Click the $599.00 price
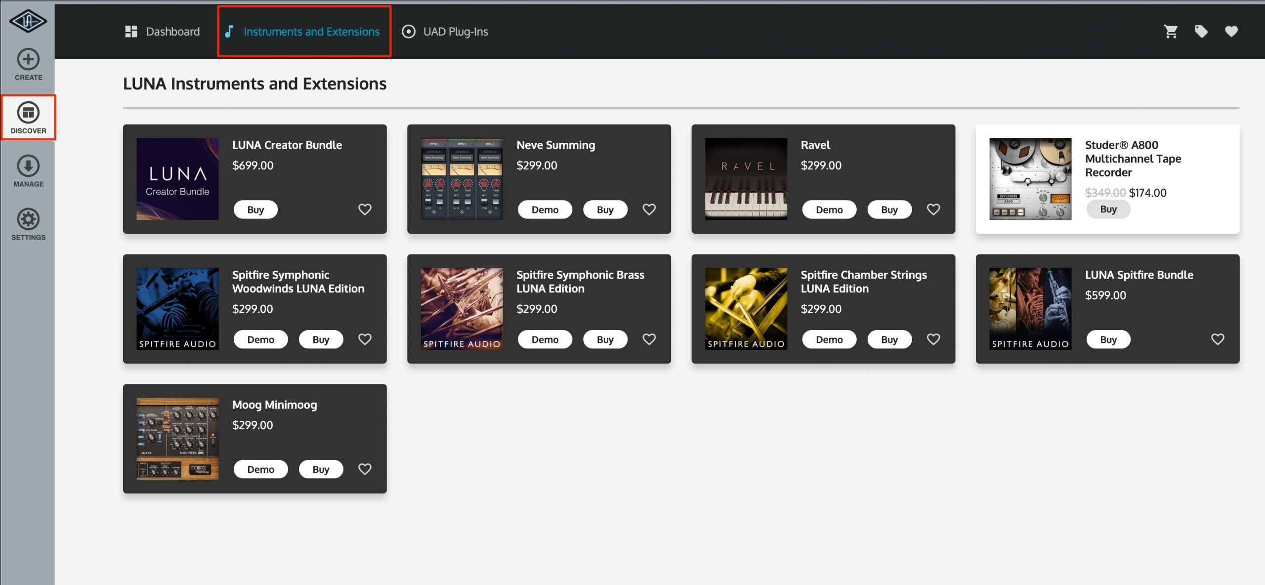 (x=1105, y=295)
